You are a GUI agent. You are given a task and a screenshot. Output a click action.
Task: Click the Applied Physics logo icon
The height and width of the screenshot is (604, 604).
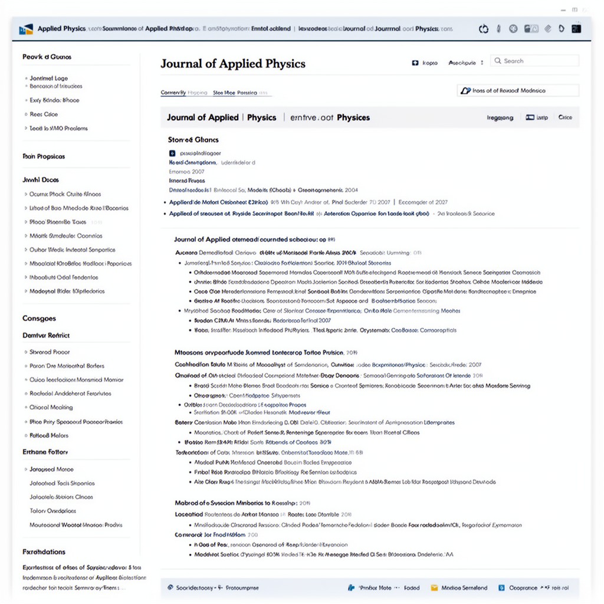click(26, 28)
